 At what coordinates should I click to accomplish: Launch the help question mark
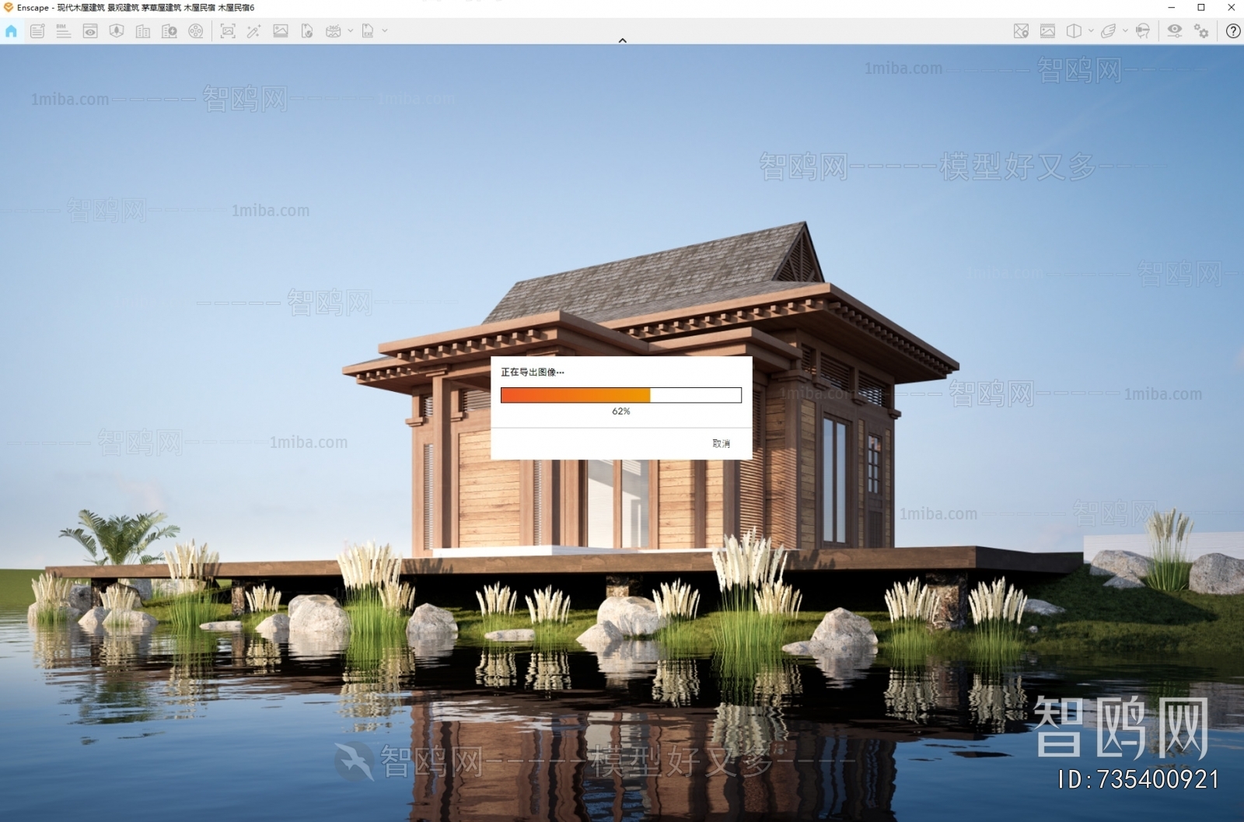point(1232,31)
